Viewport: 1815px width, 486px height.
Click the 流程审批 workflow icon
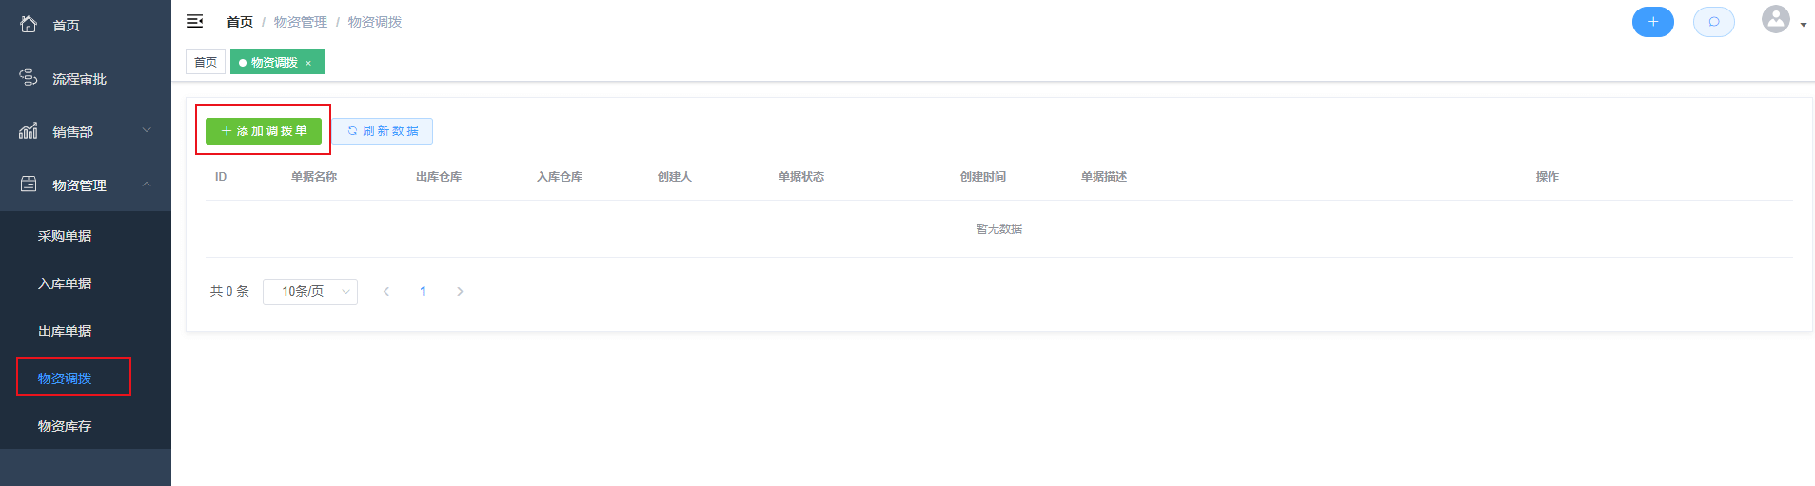(x=29, y=78)
